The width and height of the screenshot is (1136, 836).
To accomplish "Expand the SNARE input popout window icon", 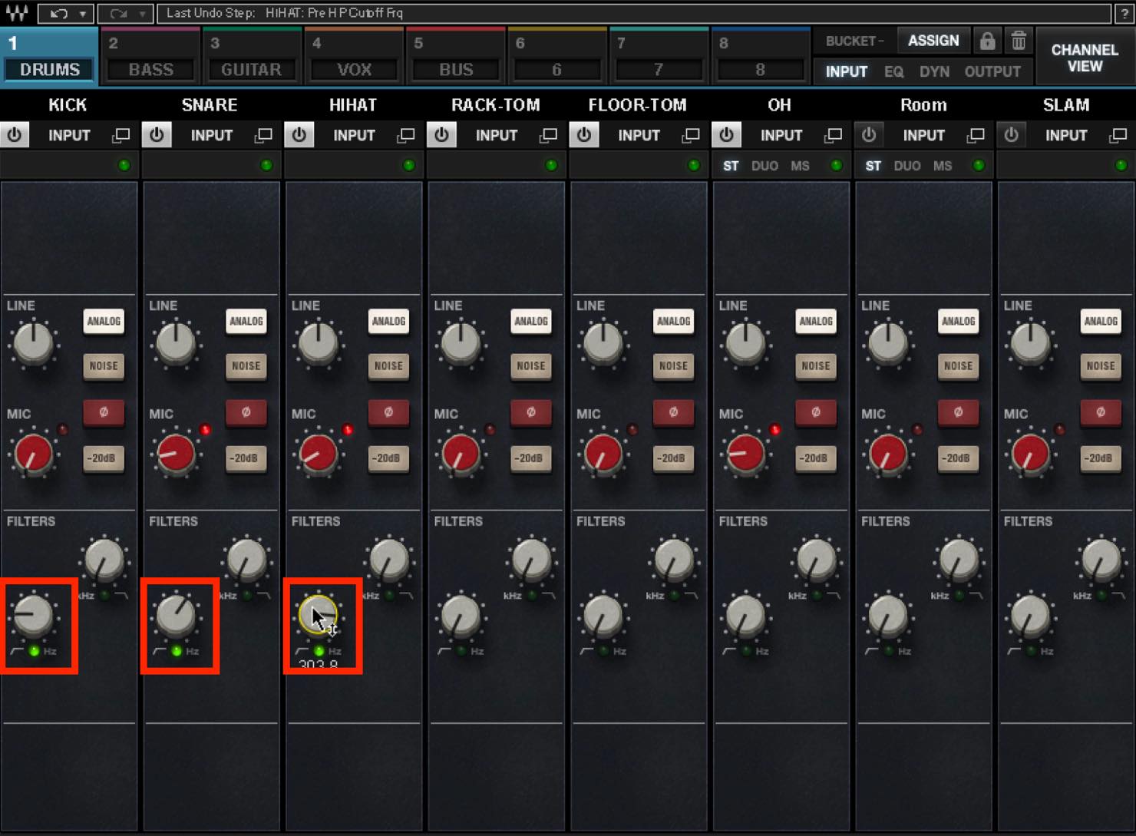I will [263, 136].
